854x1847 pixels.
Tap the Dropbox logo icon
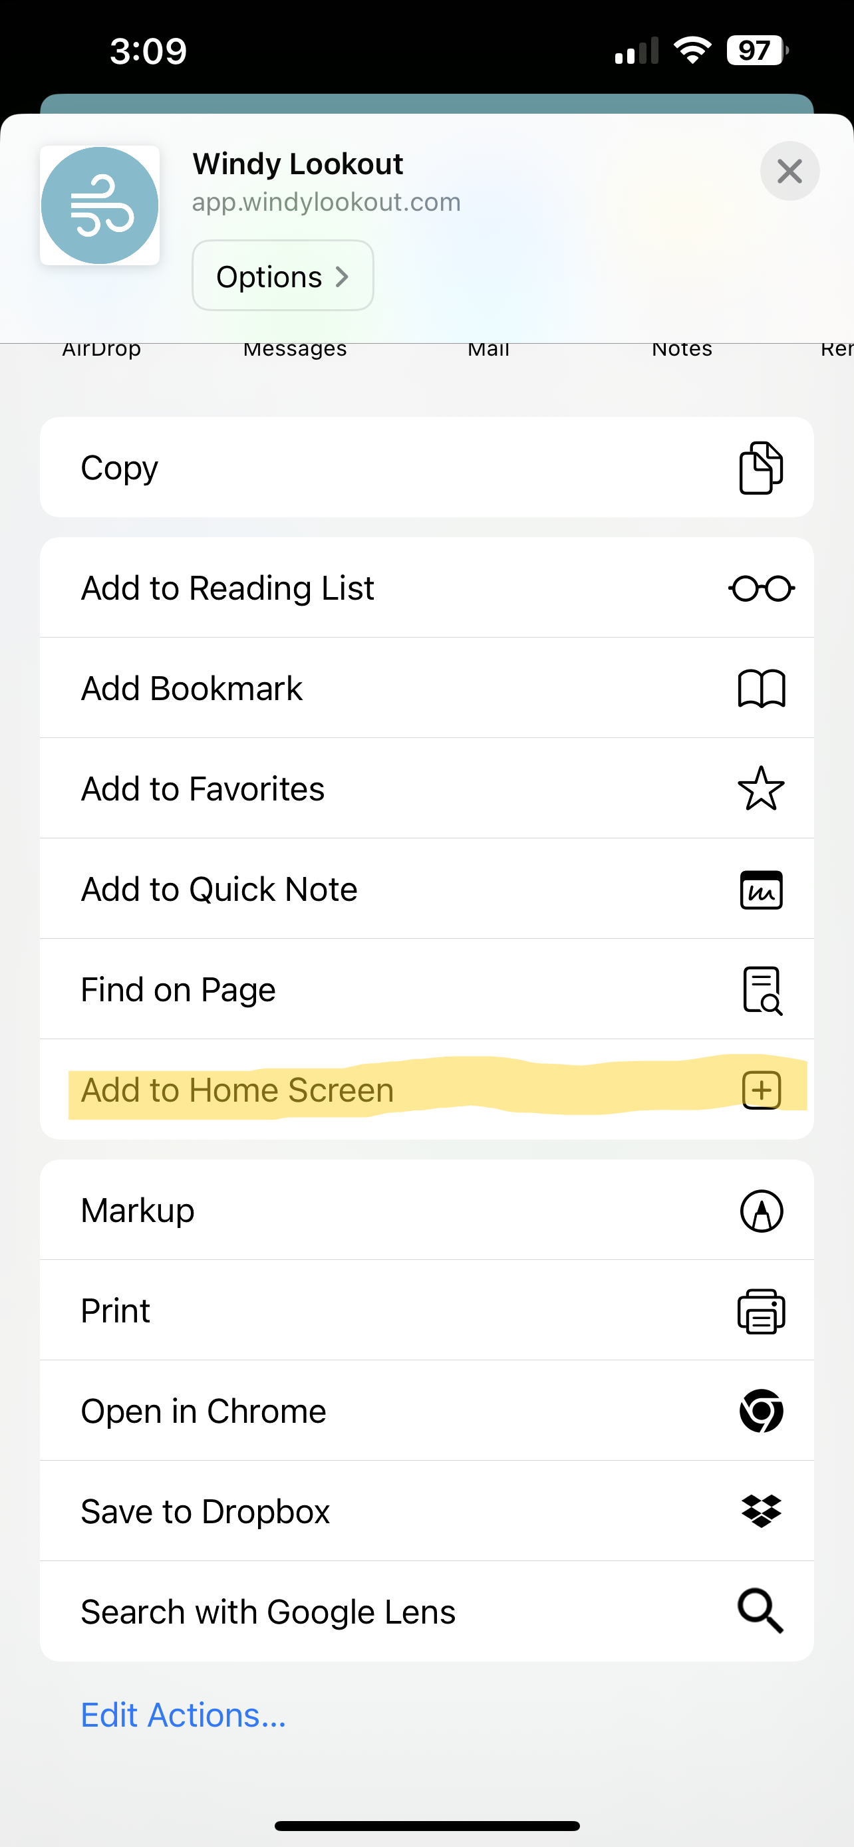761,1511
